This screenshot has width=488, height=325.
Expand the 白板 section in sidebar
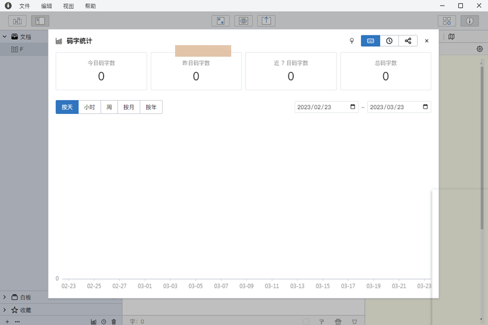[5, 298]
